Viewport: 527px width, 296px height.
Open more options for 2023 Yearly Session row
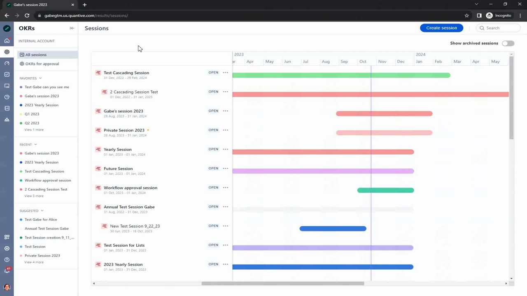click(226, 264)
